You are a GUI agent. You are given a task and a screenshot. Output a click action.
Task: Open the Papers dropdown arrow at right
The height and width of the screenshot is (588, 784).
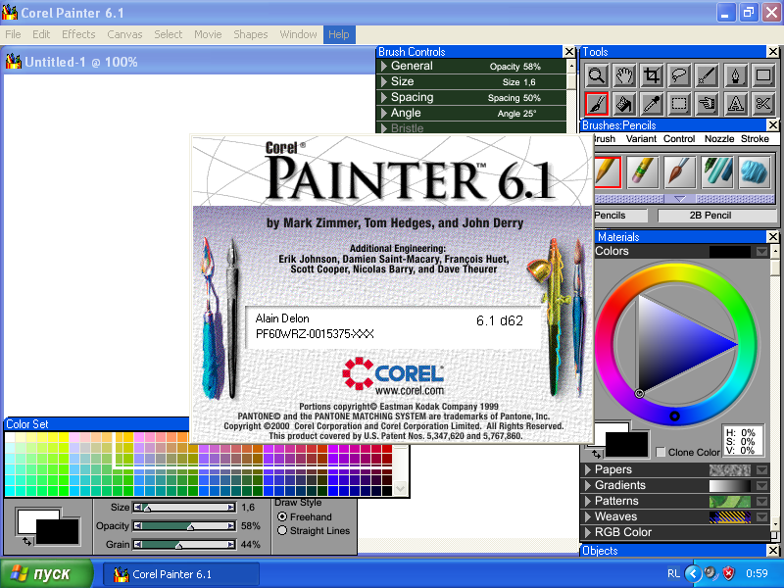[x=761, y=470]
